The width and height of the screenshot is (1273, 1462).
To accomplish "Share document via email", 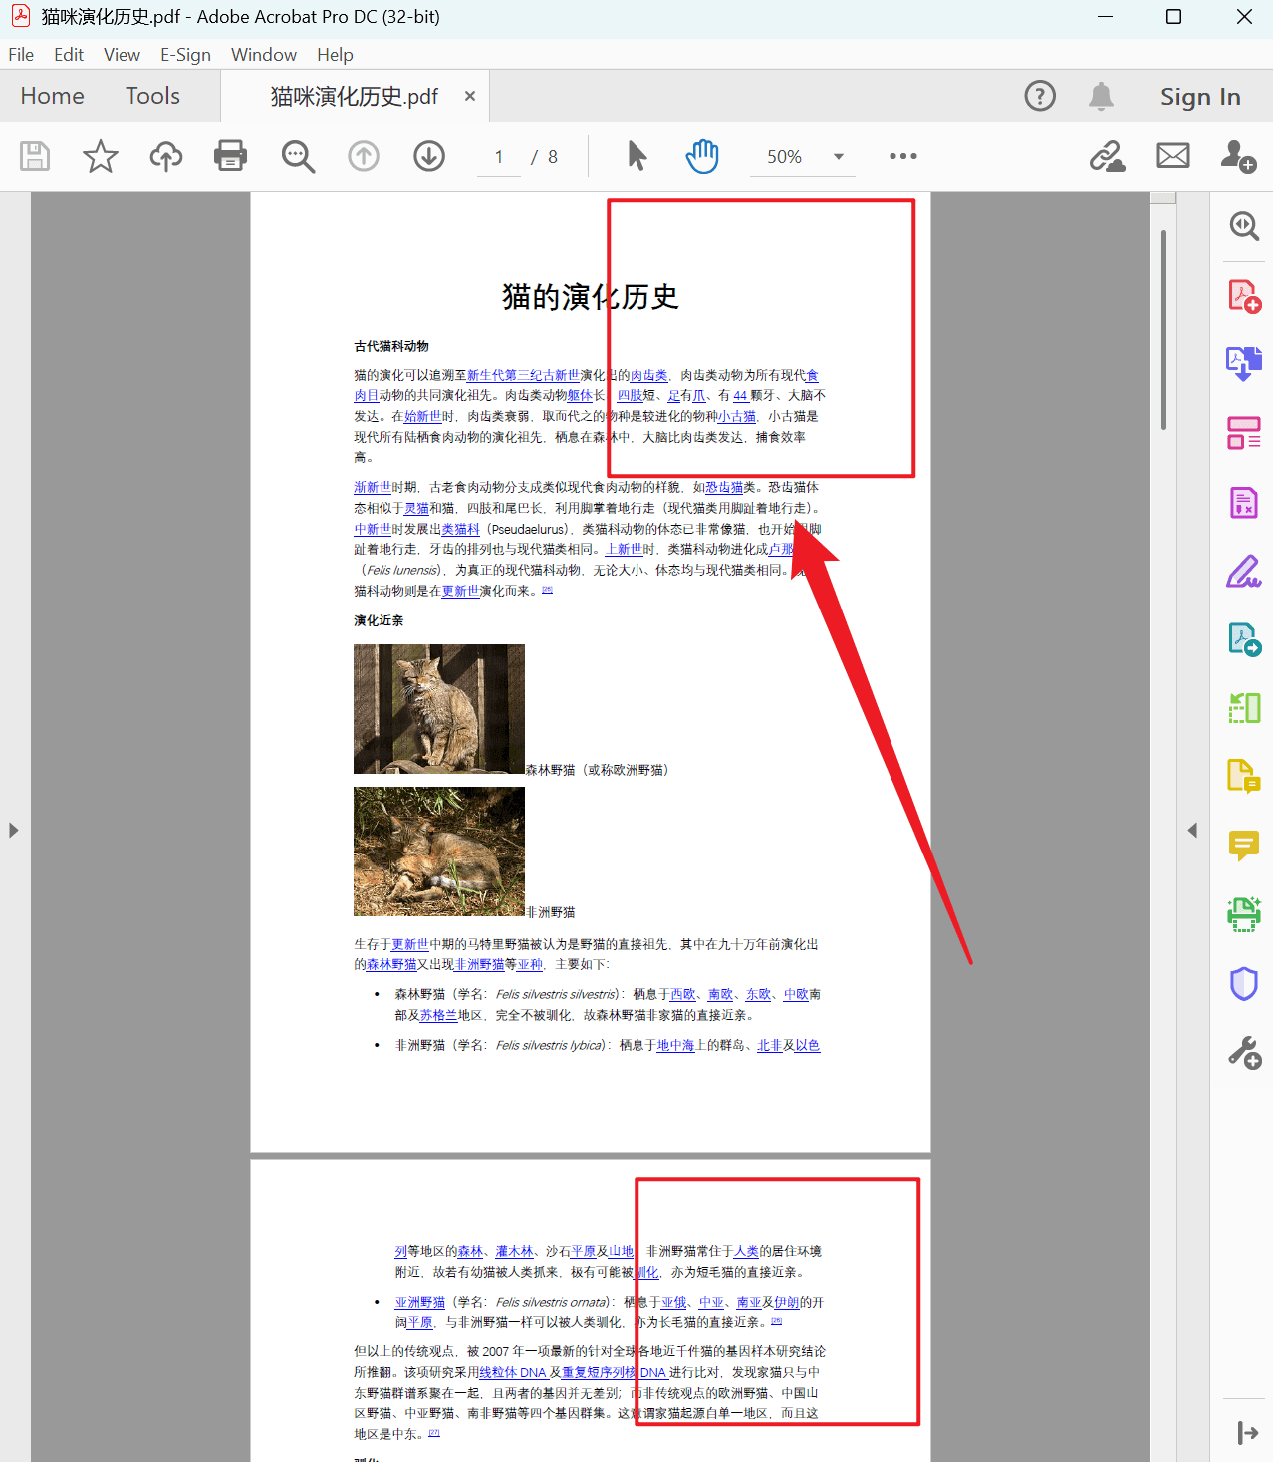I will click(1172, 156).
